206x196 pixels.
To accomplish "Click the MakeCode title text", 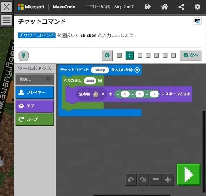I will click(x=64, y=7).
